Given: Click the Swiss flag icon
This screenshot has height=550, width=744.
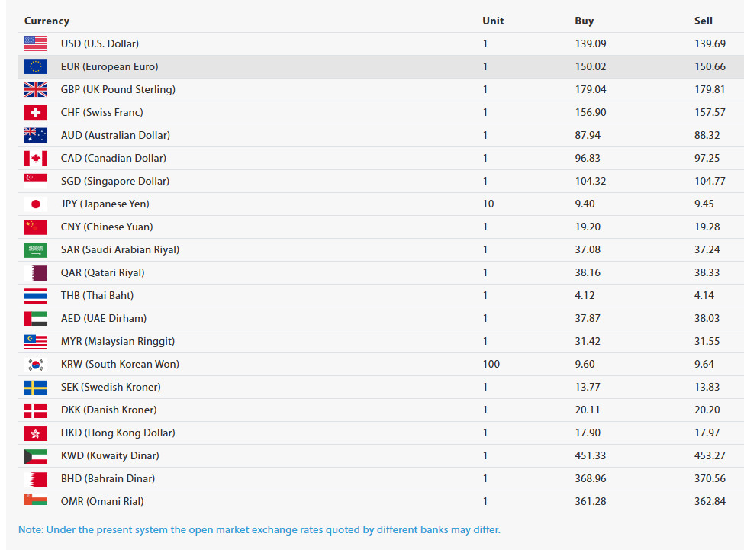Looking at the screenshot, I should pos(35,112).
